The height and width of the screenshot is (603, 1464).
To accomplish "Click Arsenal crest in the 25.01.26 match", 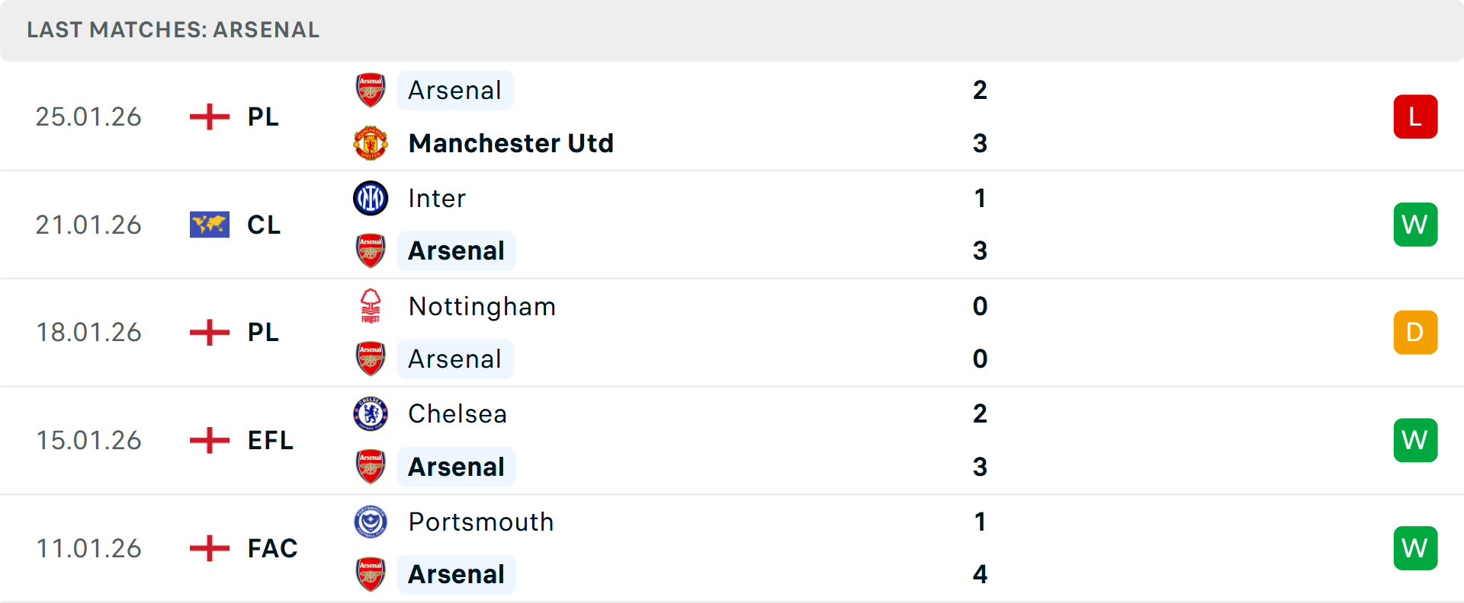I will click(371, 90).
